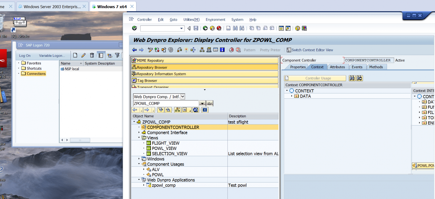Screen dimensions: 435x199
Task: Click the filter funnel icon in the SAP Logon toolbar
Action: [x=117, y=55]
